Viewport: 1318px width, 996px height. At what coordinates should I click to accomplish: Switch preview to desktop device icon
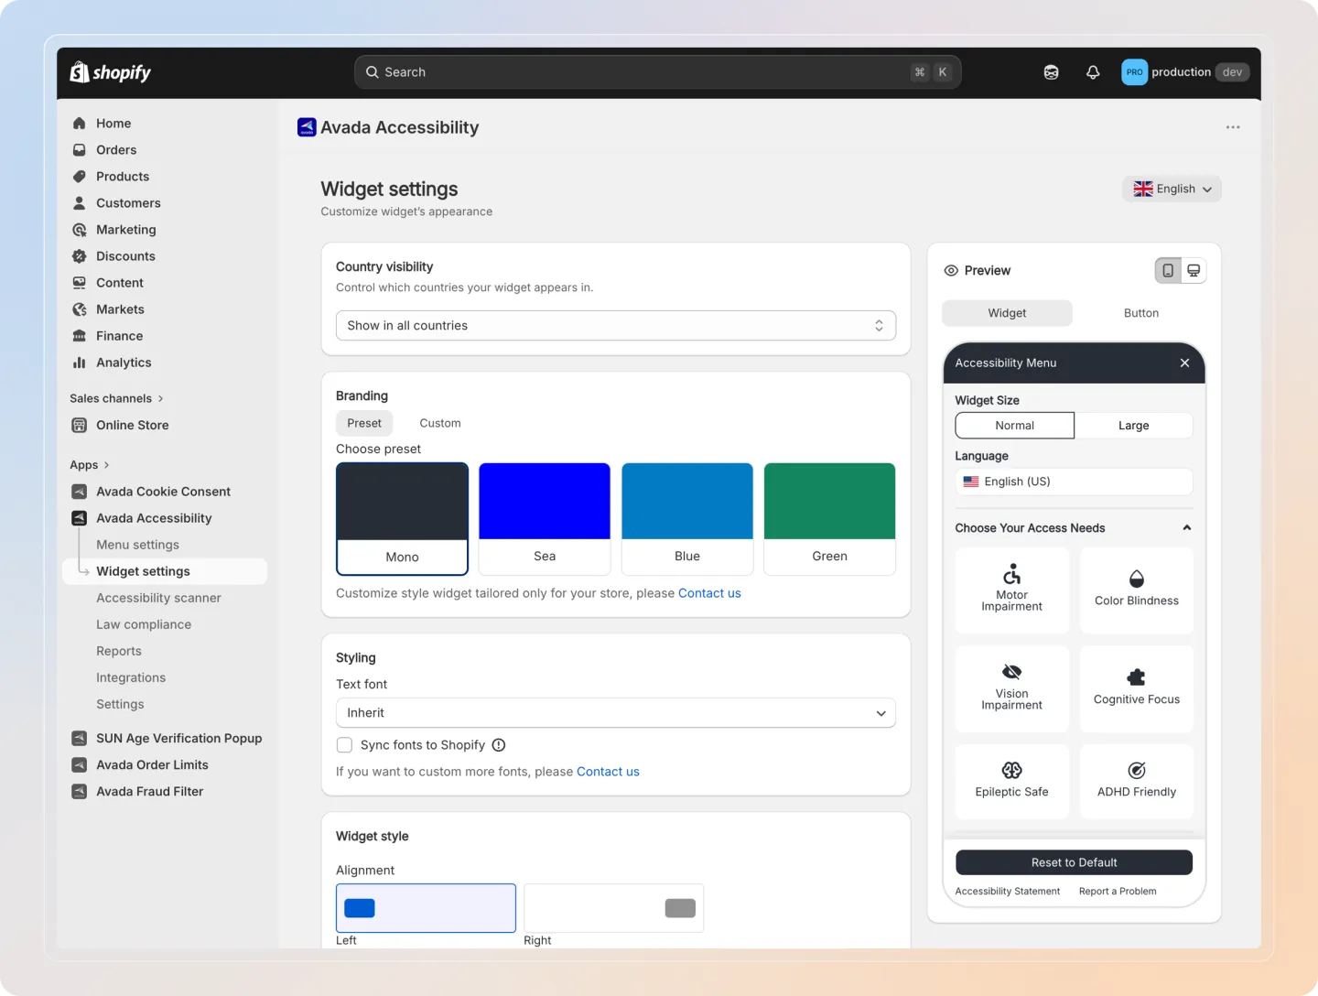[1194, 270]
